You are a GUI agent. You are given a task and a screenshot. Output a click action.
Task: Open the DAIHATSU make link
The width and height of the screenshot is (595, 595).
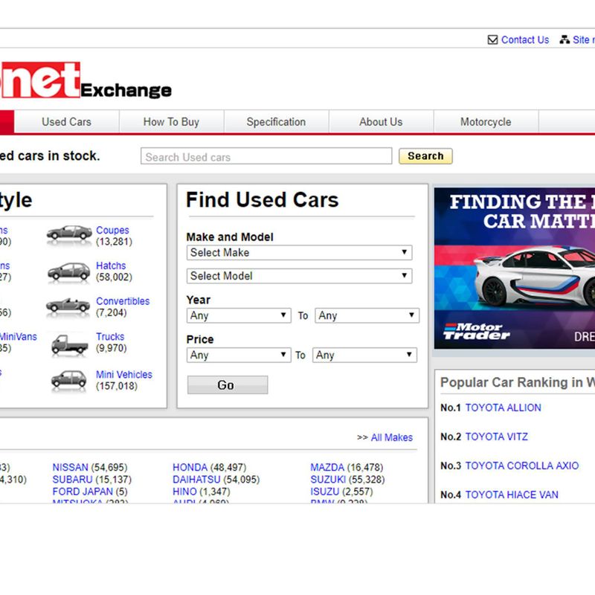(x=196, y=479)
